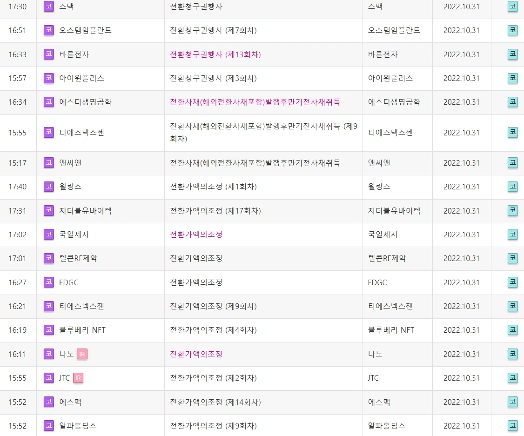Screen dimensions: 524x436
Task: Open 전환청구권행사 (제3회차) disclosure
Action: tap(213, 78)
